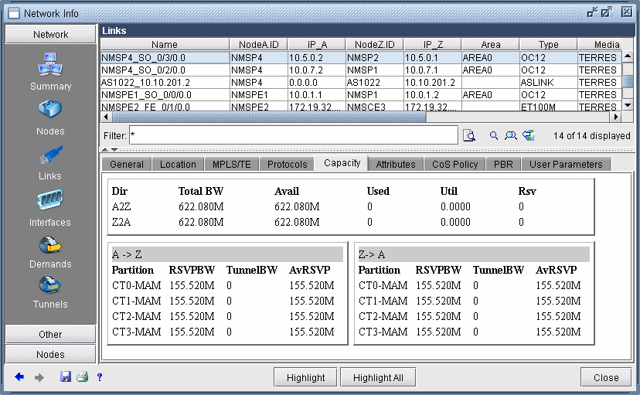
Task: Click the blue back arrow
Action: point(19,377)
